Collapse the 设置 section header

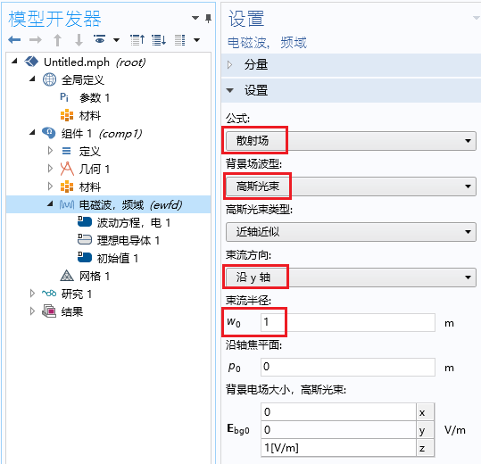point(229,90)
